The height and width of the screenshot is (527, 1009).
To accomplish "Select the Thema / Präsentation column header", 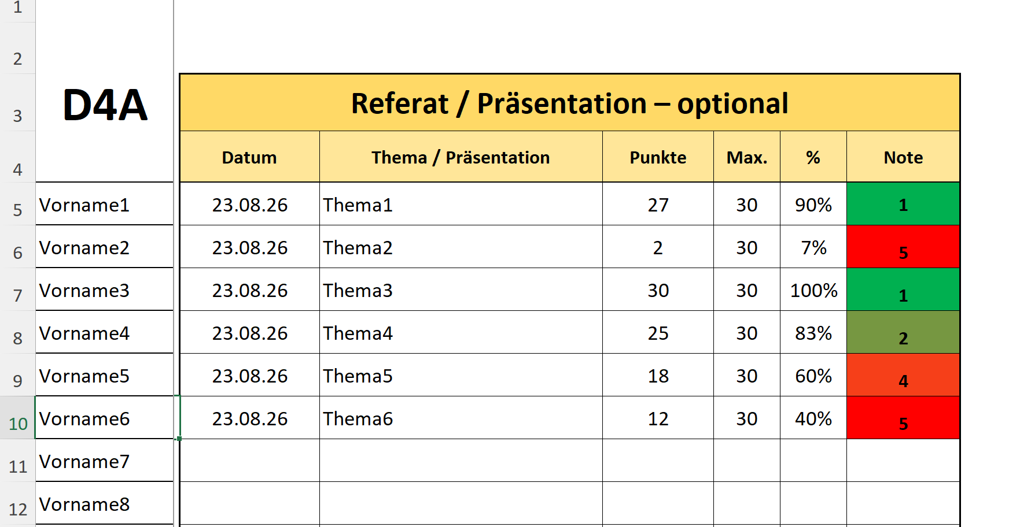I will pos(461,157).
